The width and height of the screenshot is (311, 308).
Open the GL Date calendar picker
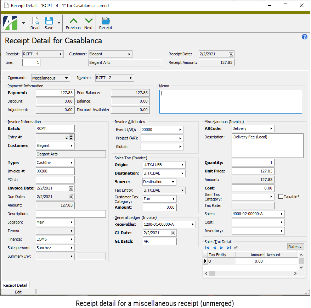pos(173,233)
